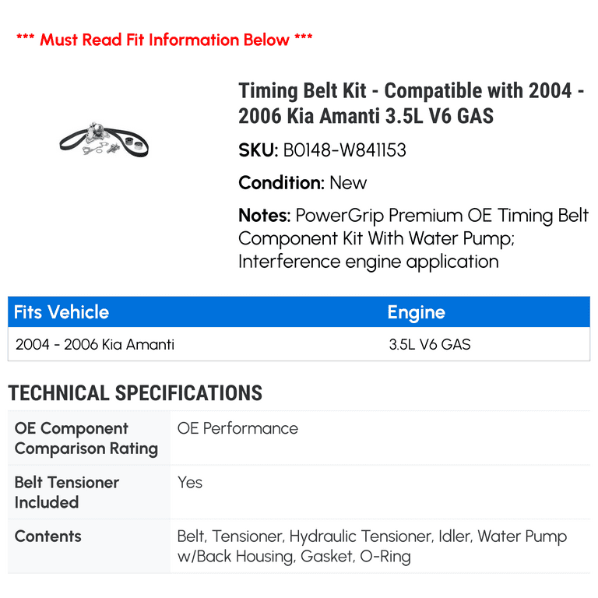Click the OE Component Comparison Rating label
Viewport: 598px width, 598px height.
86,438
